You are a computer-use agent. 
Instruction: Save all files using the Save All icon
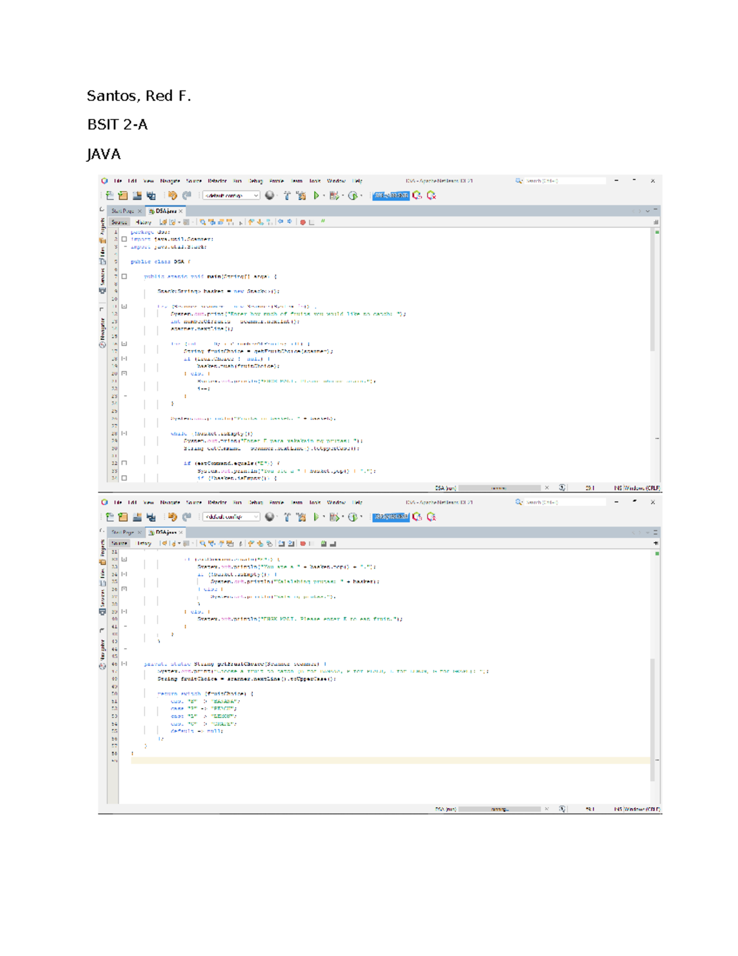pos(151,196)
